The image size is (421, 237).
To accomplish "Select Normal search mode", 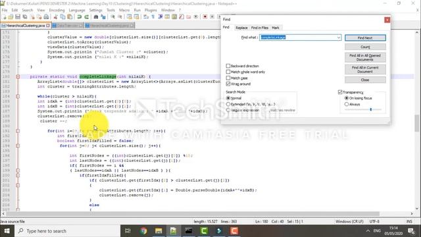I will click(228, 98).
